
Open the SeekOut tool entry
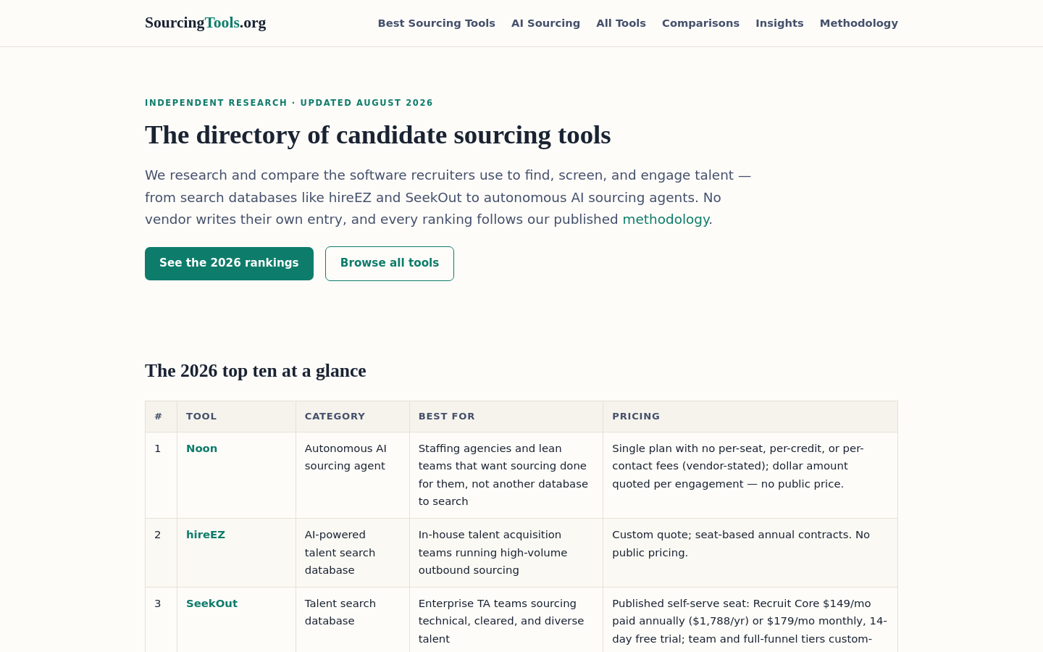click(211, 603)
